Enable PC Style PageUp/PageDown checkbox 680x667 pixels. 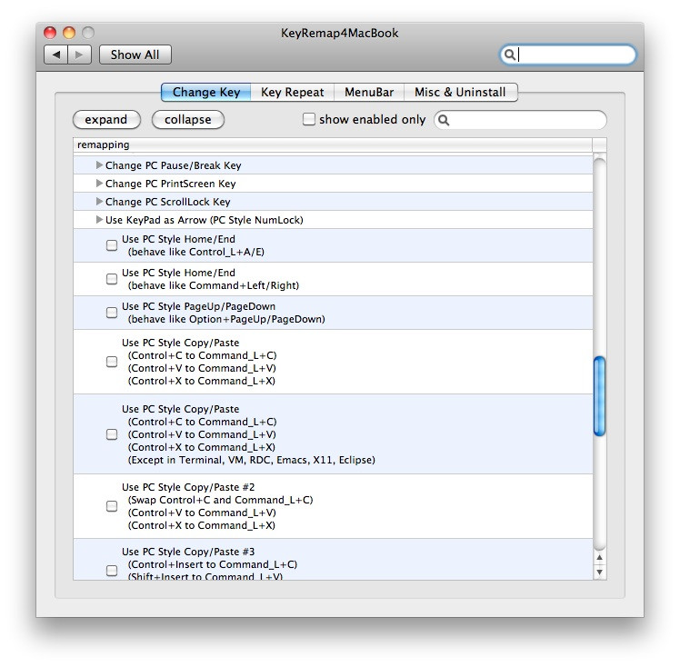[x=112, y=313]
